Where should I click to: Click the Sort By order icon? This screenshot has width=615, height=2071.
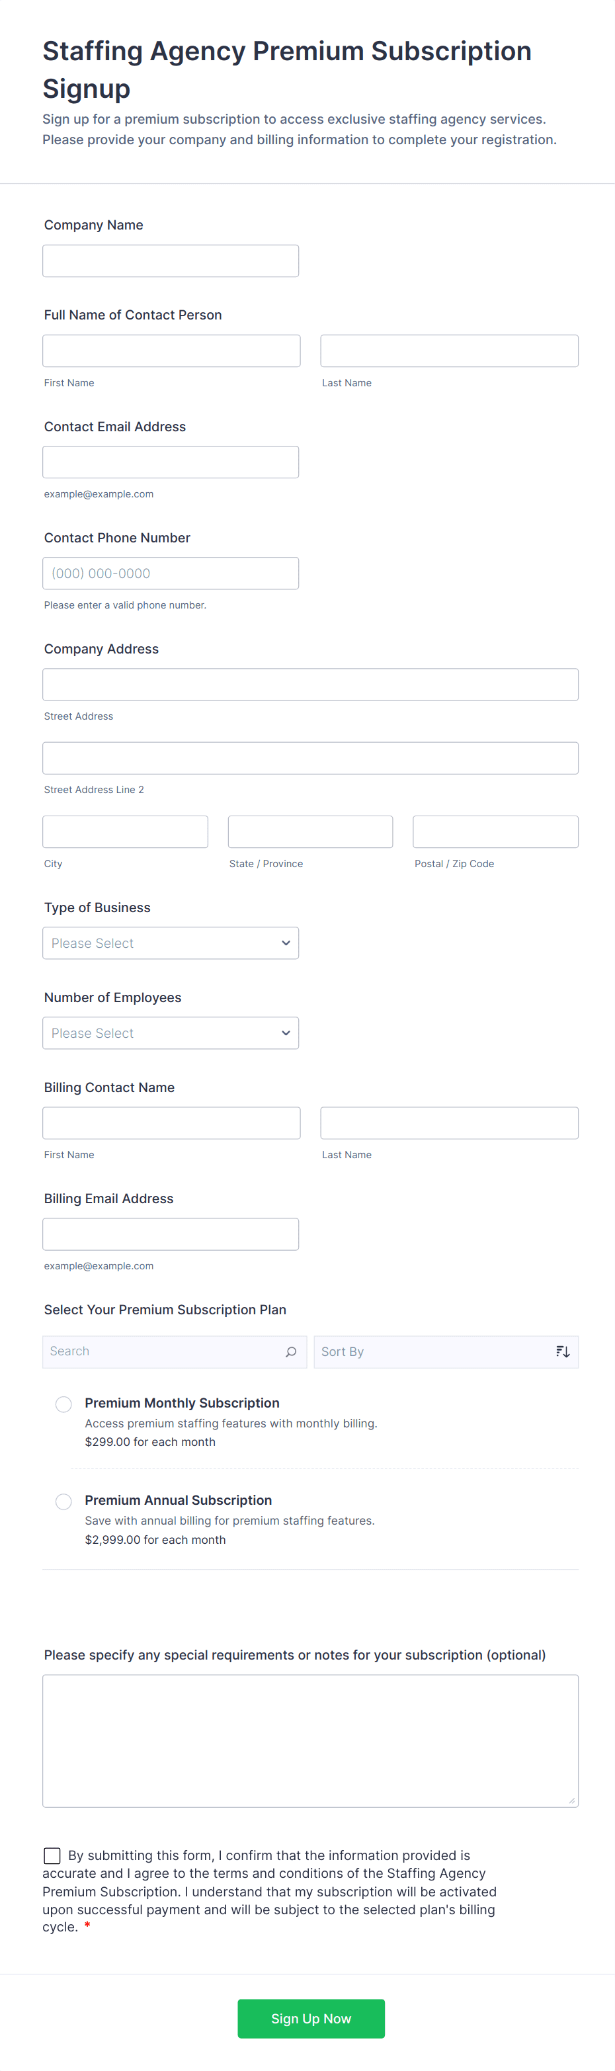(562, 1351)
